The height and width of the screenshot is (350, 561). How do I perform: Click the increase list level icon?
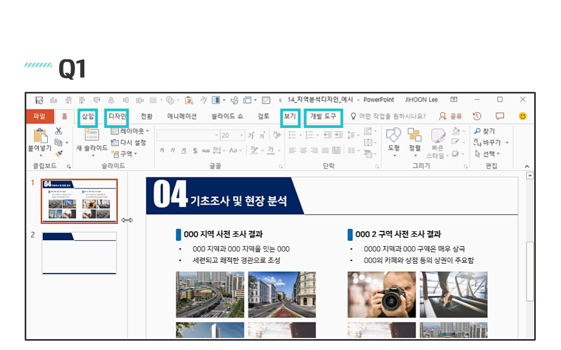coord(339,135)
